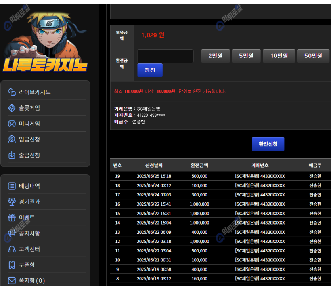
Task: Choose the 50만원 quick amount
Action: coord(313,56)
